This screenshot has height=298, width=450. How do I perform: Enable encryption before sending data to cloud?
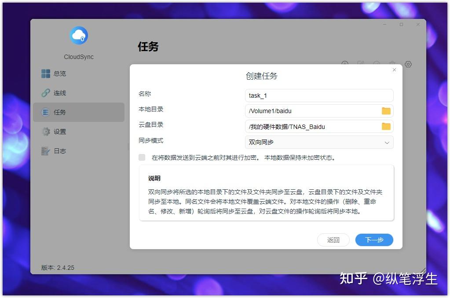(142, 157)
